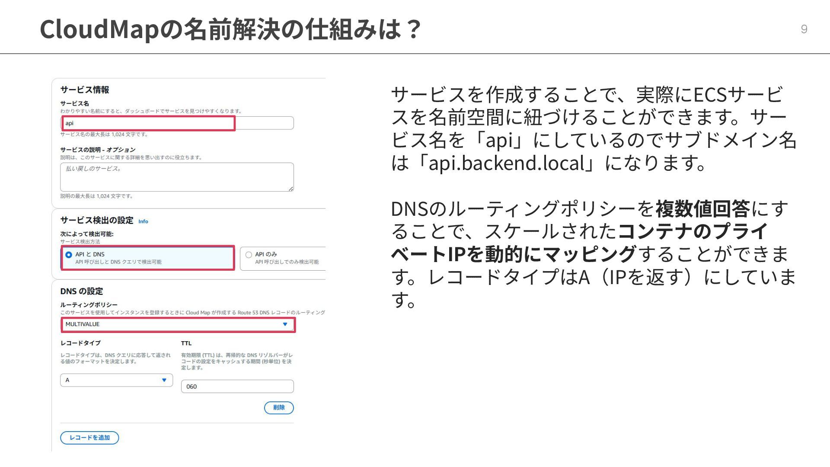Click the '次によって検出可能:' label
This screenshot has width=830, height=467.
coord(87,234)
